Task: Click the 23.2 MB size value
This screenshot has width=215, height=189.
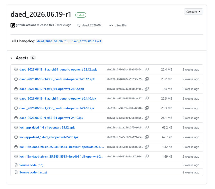Action: 166,79
